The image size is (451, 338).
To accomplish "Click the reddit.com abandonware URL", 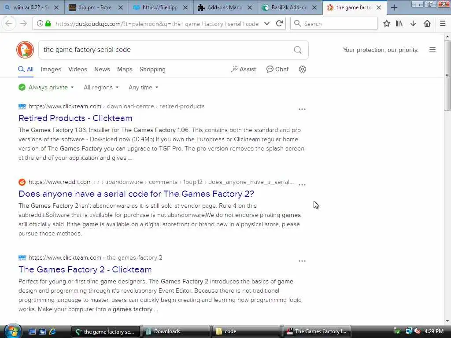I will (161, 182).
